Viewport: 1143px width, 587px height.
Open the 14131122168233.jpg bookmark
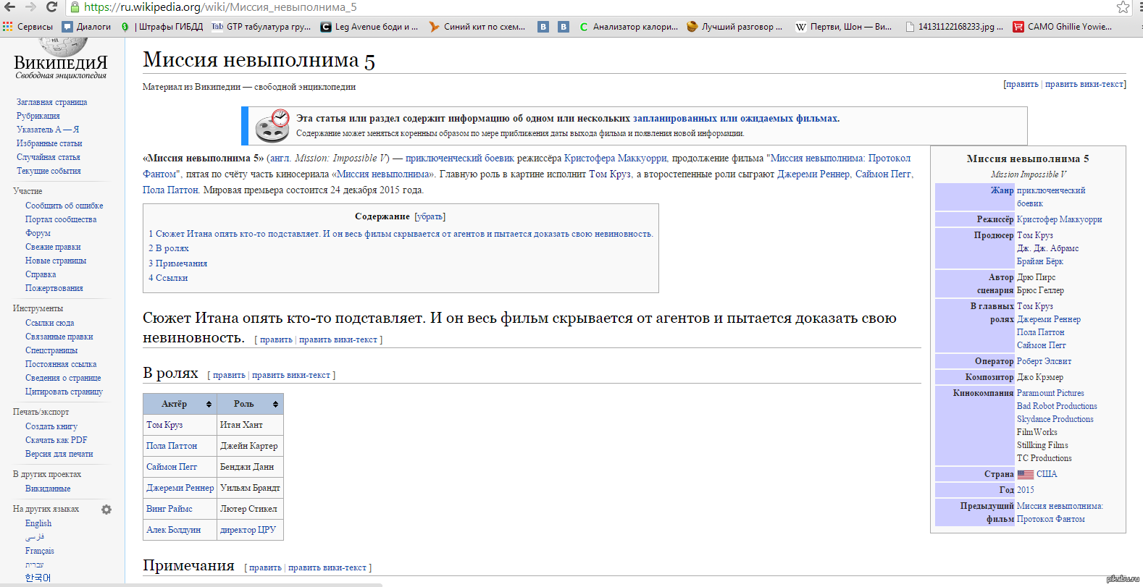point(954,27)
